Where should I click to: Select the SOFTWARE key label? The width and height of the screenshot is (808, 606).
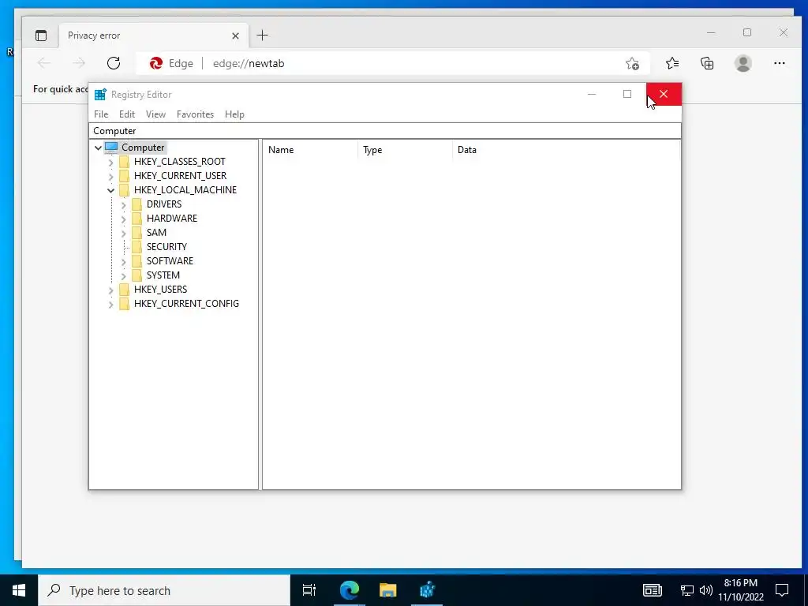click(x=170, y=260)
